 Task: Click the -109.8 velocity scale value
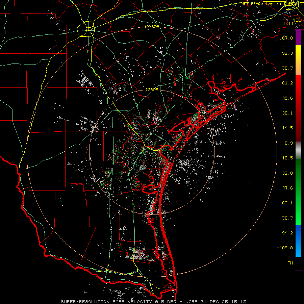(x=285, y=248)
